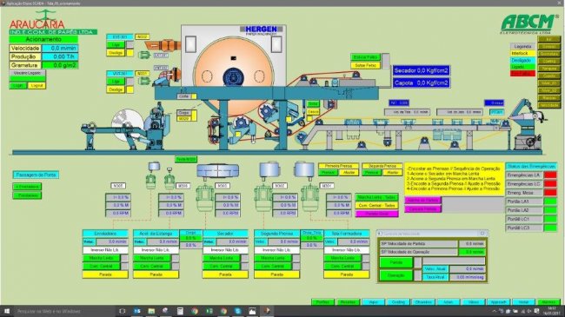Toggle Marcha Lenta for the Secador drive
Screen dimensions: 565x317
(x=222, y=258)
